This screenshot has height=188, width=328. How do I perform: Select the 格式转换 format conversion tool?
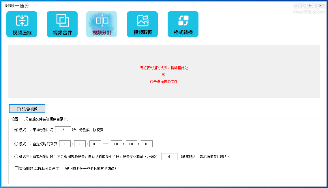[x=183, y=24]
